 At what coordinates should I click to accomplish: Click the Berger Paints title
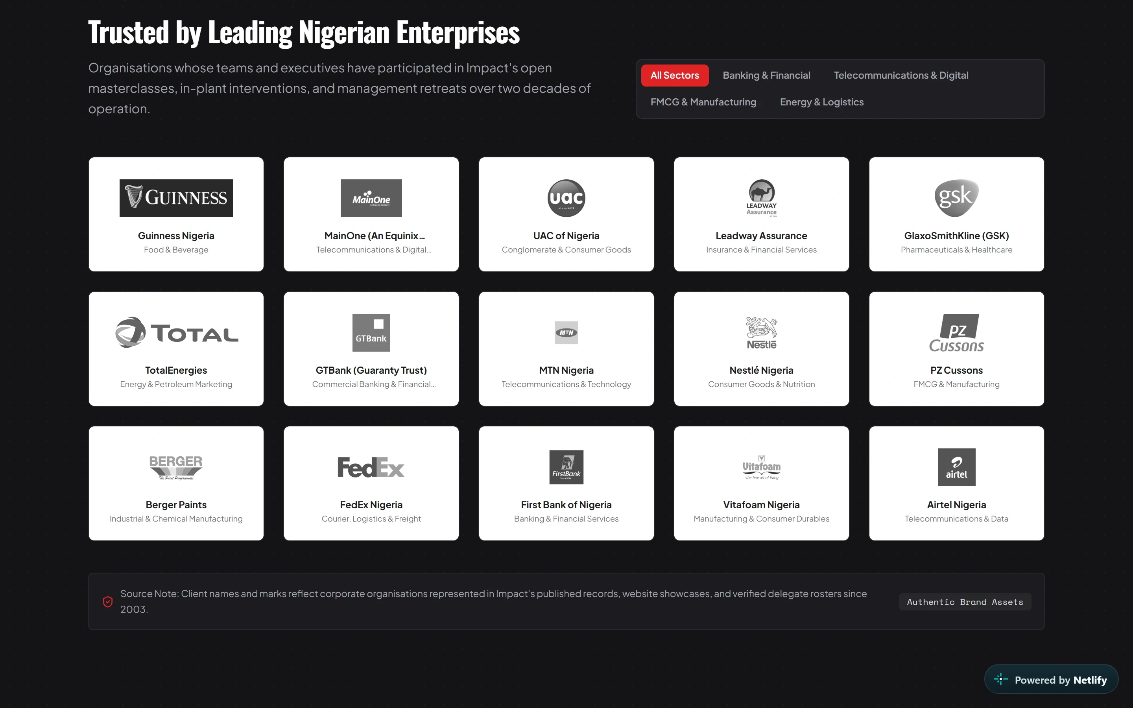coord(176,505)
